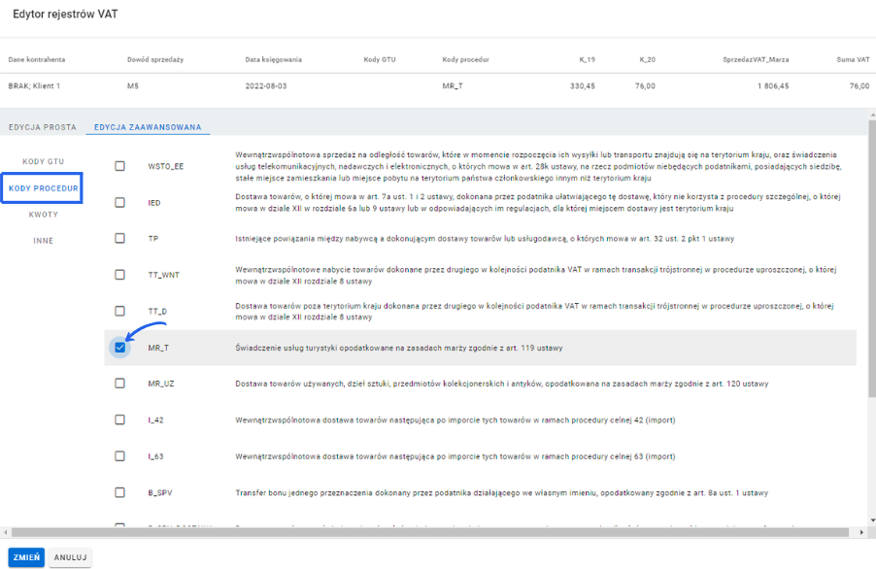
Task: Switch to the Edycja prosta tab
Action: pos(43,127)
